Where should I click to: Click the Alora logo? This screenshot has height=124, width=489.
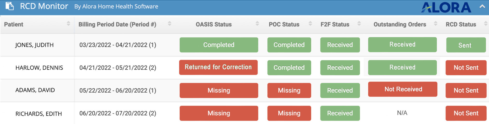(x=446, y=7)
